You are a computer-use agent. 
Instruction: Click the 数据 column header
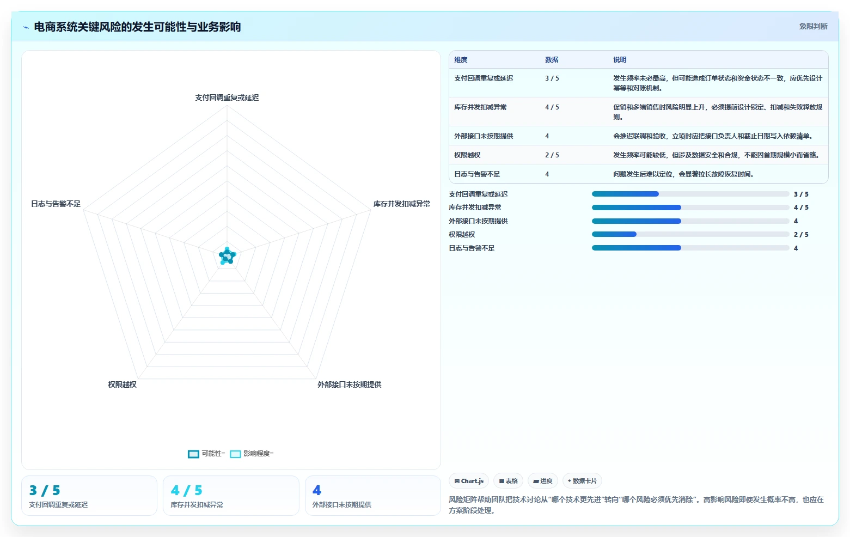click(552, 60)
